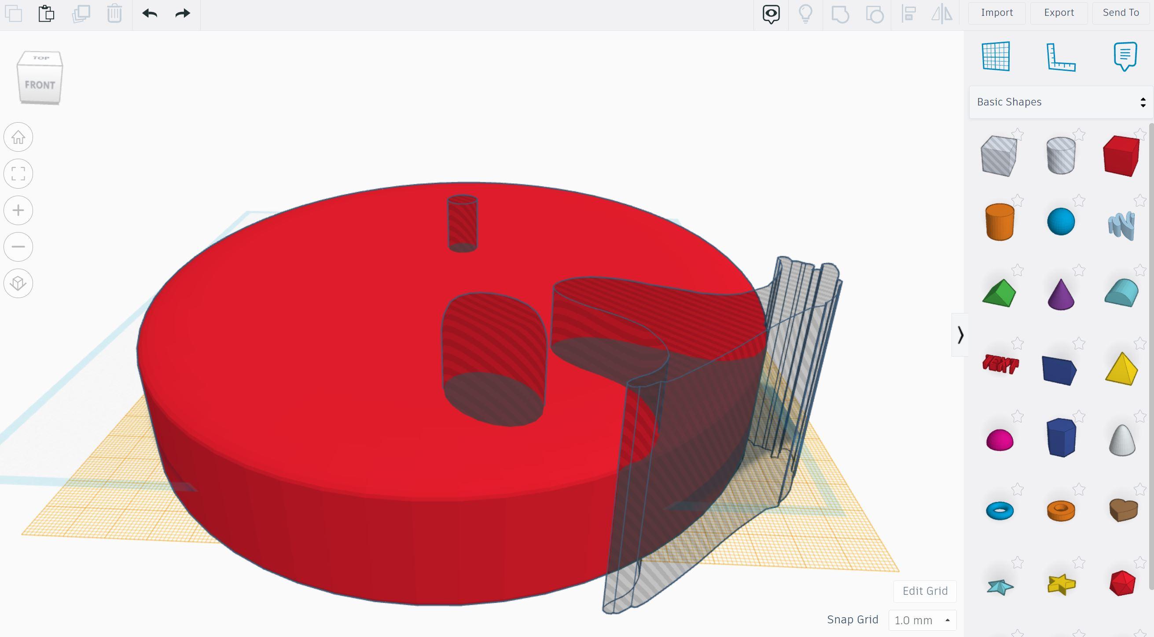Select the orange Tube shape
This screenshot has height=637, width=1154.
(1061, 510)
